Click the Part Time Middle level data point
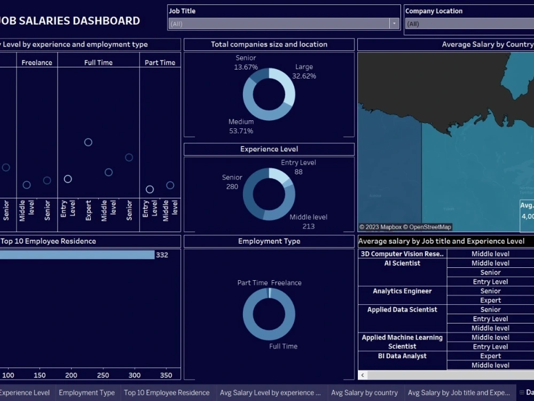The width and height of the screenshot is (534, 401). point(170,185)
